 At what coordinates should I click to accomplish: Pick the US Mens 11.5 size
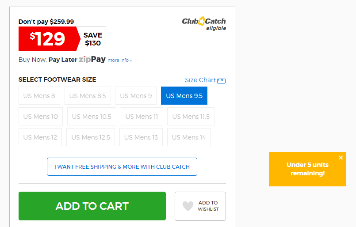pos(191,117)
